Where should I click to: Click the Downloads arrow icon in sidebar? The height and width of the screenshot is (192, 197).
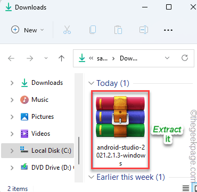coord(24,83)
